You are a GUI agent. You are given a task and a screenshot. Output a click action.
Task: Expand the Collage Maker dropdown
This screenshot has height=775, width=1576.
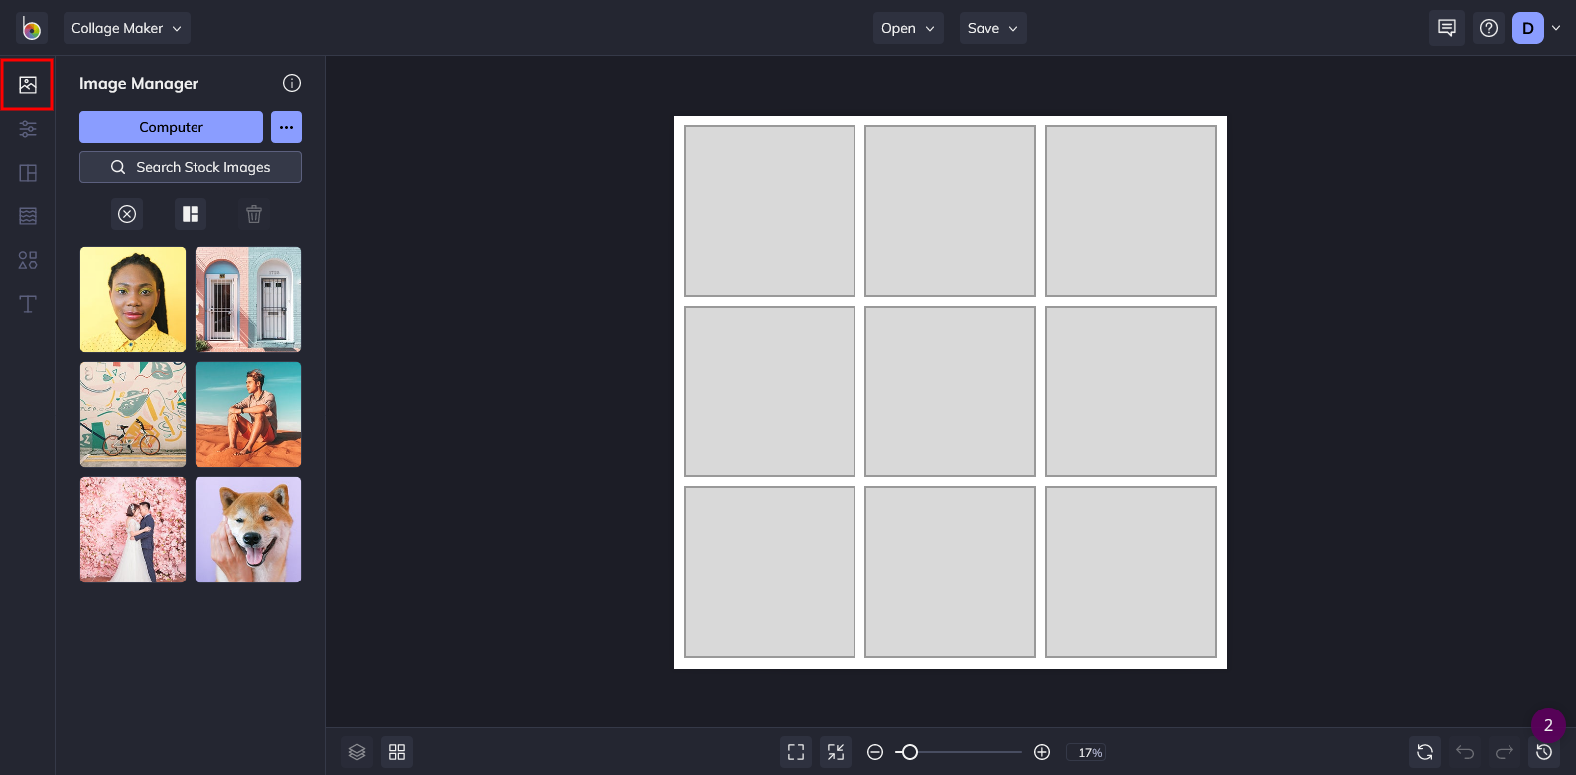tap(127, 28)
